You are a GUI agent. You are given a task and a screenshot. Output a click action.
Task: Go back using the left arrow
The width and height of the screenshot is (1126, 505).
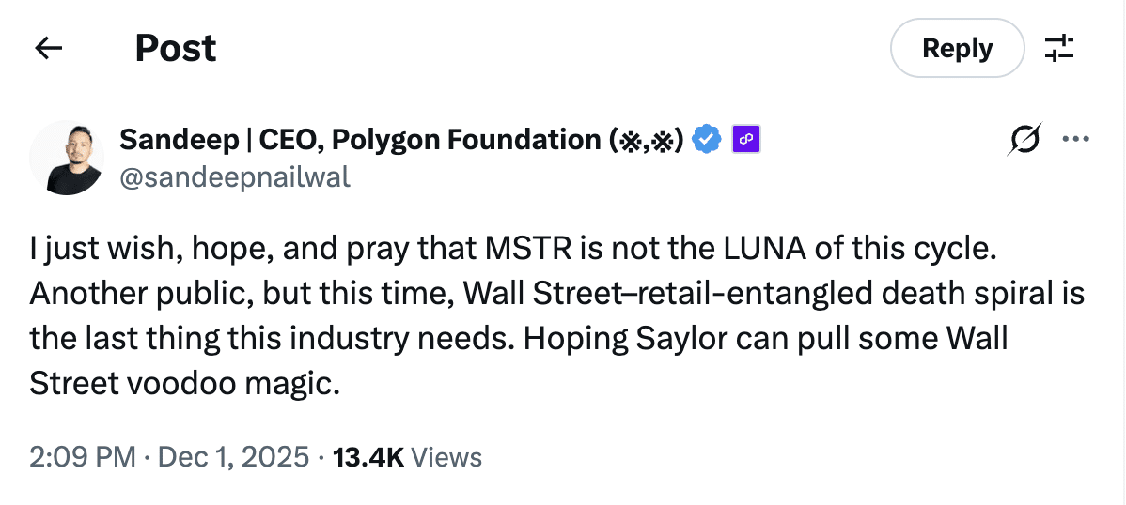pos(48,48)
